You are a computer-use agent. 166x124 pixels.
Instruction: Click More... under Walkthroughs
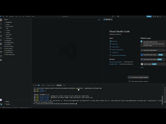click(142, 67)
